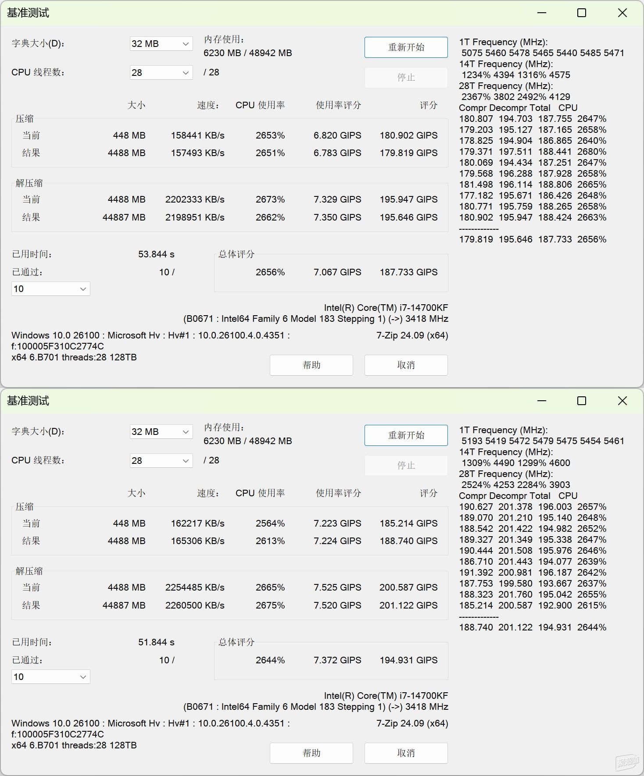The height and width of the screenshot is (776, 644).
Task: Click compression current speed 158441 KB/s
Action: tap(197, 135)
